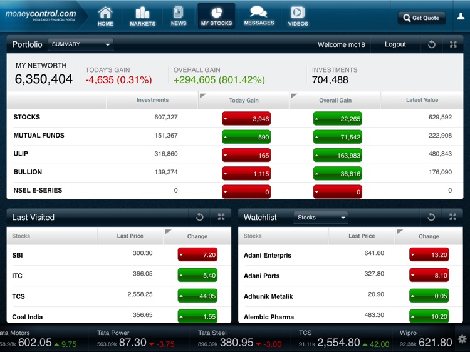This screenshot has width=470, height=352.
Task: Open Adani Enterpris in Watchlist
Action: pos(350,255)
